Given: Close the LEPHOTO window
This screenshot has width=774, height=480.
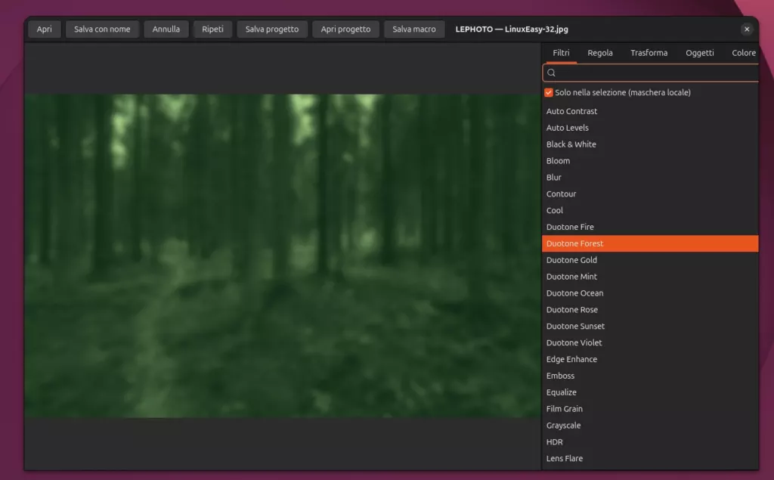Looking at the screenshot, I should coord(747,29).
